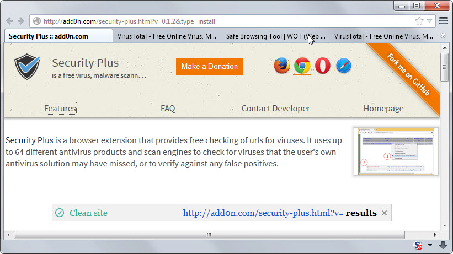
Task: Select the Chrome browser icon
Action: [302, 66]
